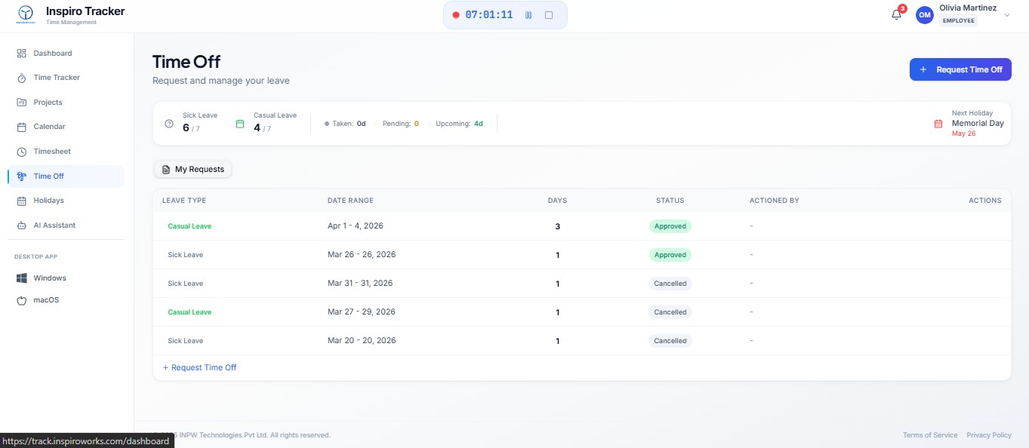Click the Inspiro Tracker logo

26,14
